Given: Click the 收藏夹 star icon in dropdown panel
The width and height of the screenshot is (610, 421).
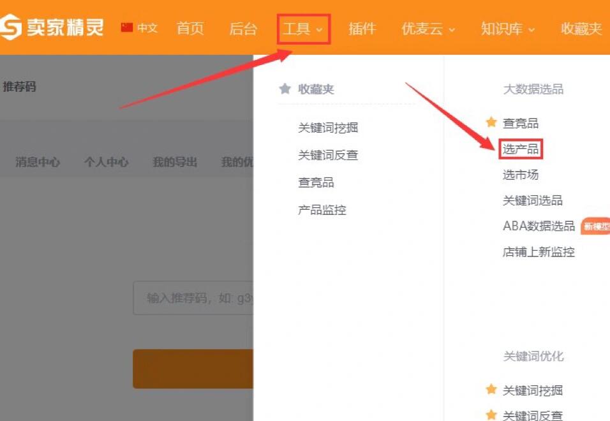Looking at the screenshot, I should pyautogui.click(x=285, y=89).
